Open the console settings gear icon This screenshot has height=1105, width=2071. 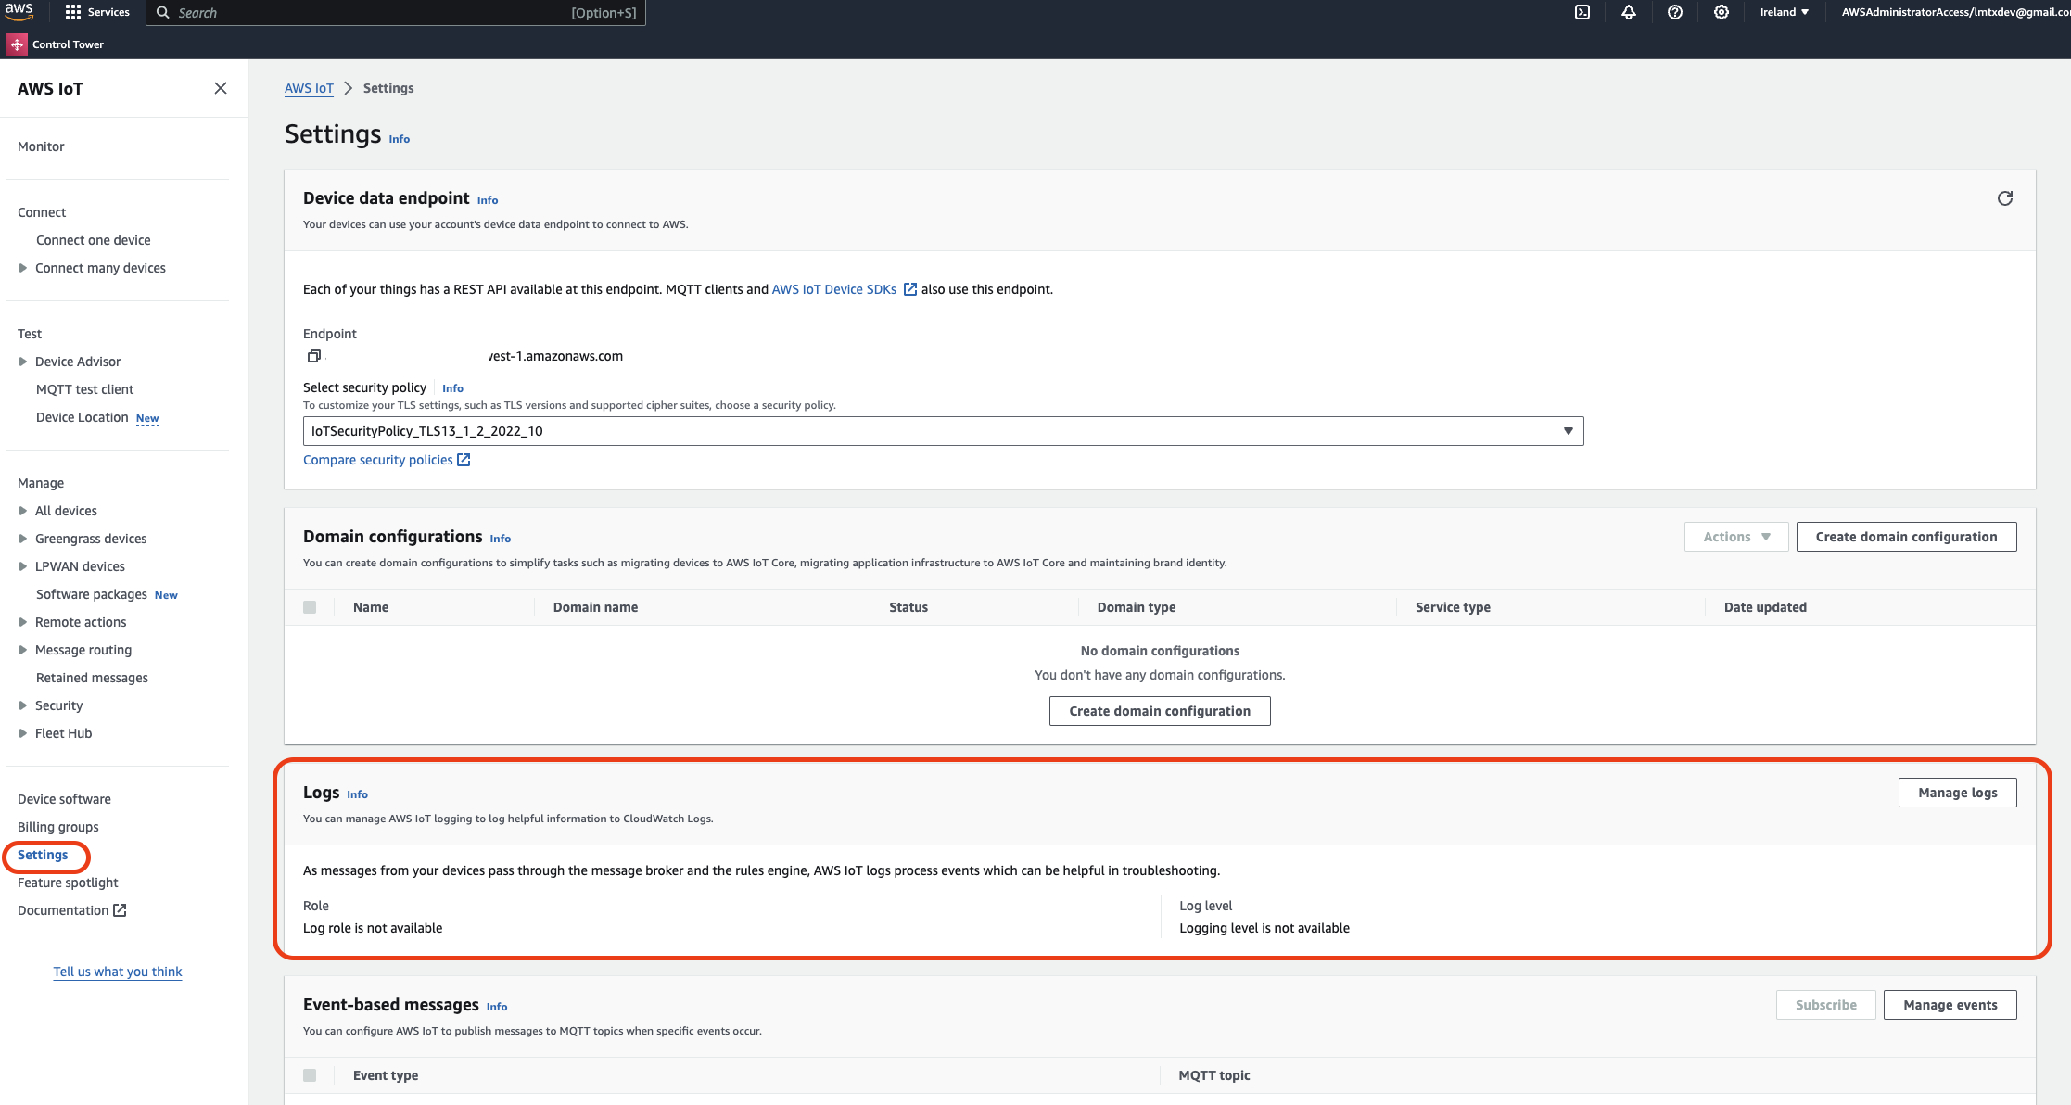click(1722, 12)
